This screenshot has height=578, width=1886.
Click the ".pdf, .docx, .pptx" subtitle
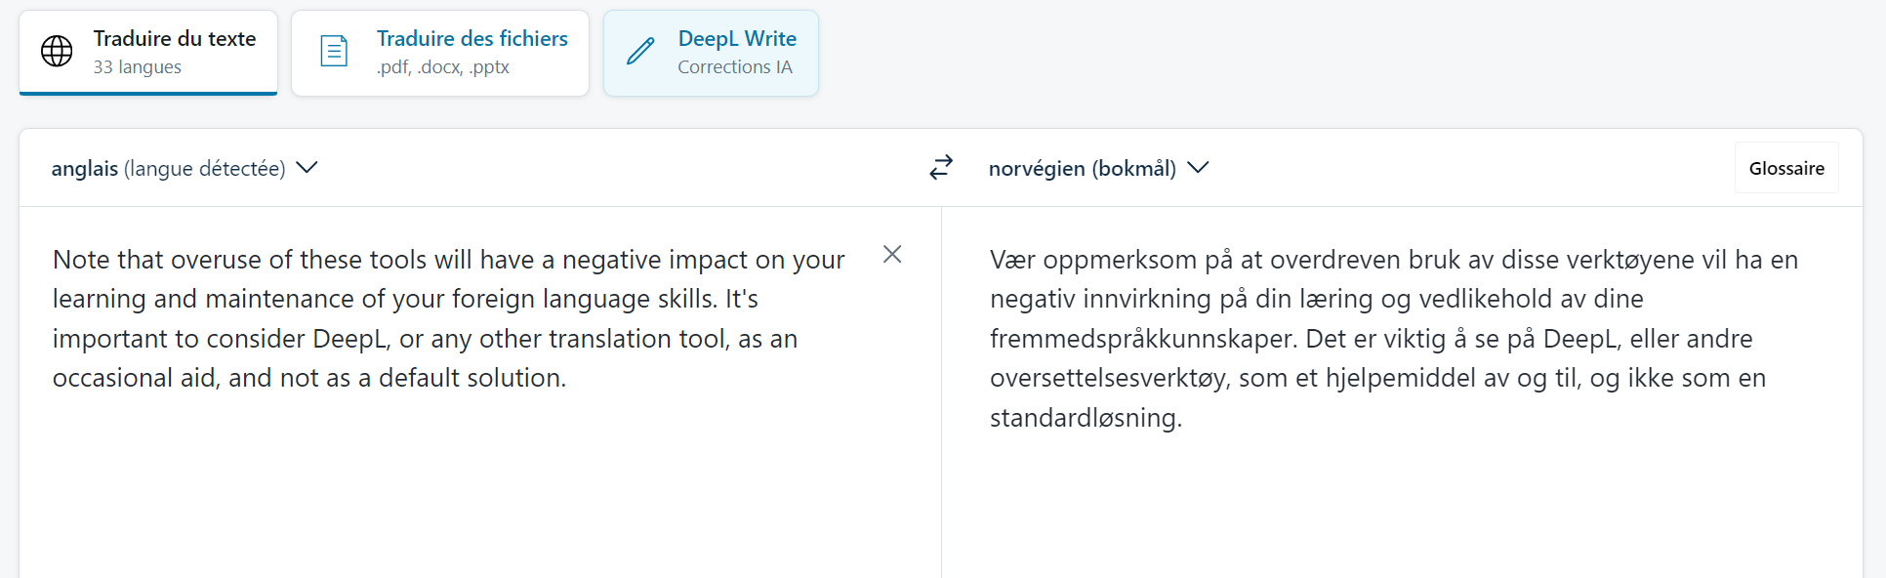click(x=443, y=67)
